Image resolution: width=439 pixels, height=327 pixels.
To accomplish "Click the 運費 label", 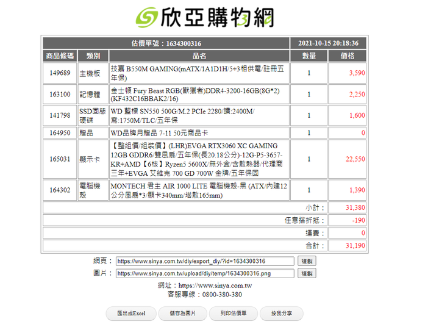I will tap(315, 233).
